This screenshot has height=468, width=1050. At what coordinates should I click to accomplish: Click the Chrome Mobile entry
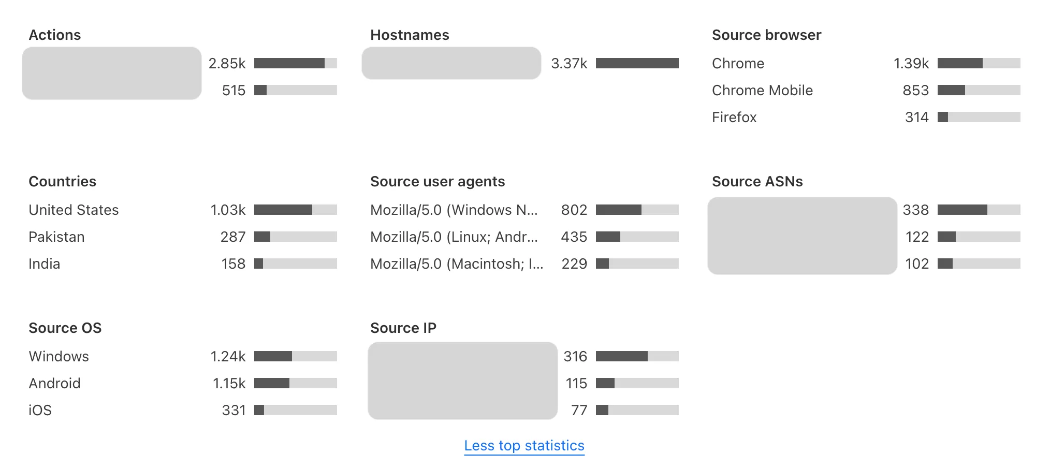click(x=762, y=90)
